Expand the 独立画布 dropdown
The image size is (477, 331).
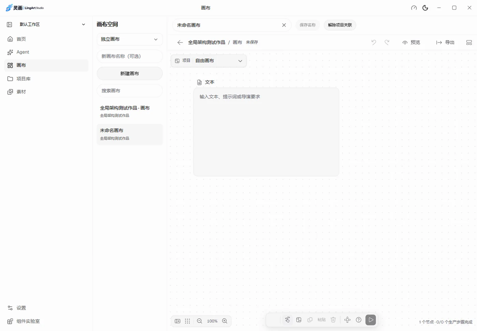(129, 39)
